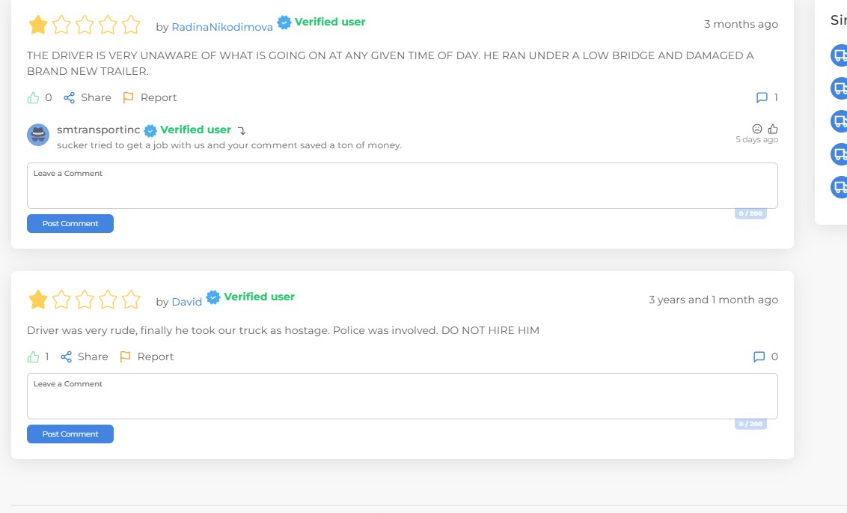Screen dimensions: 847x513
Task: Click sad face reaction on smtransportinc comment
Action: pos(756,129)
